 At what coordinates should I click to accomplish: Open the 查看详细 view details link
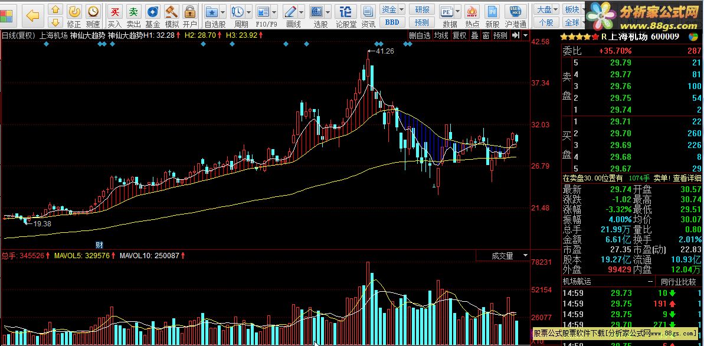[686, 178]
